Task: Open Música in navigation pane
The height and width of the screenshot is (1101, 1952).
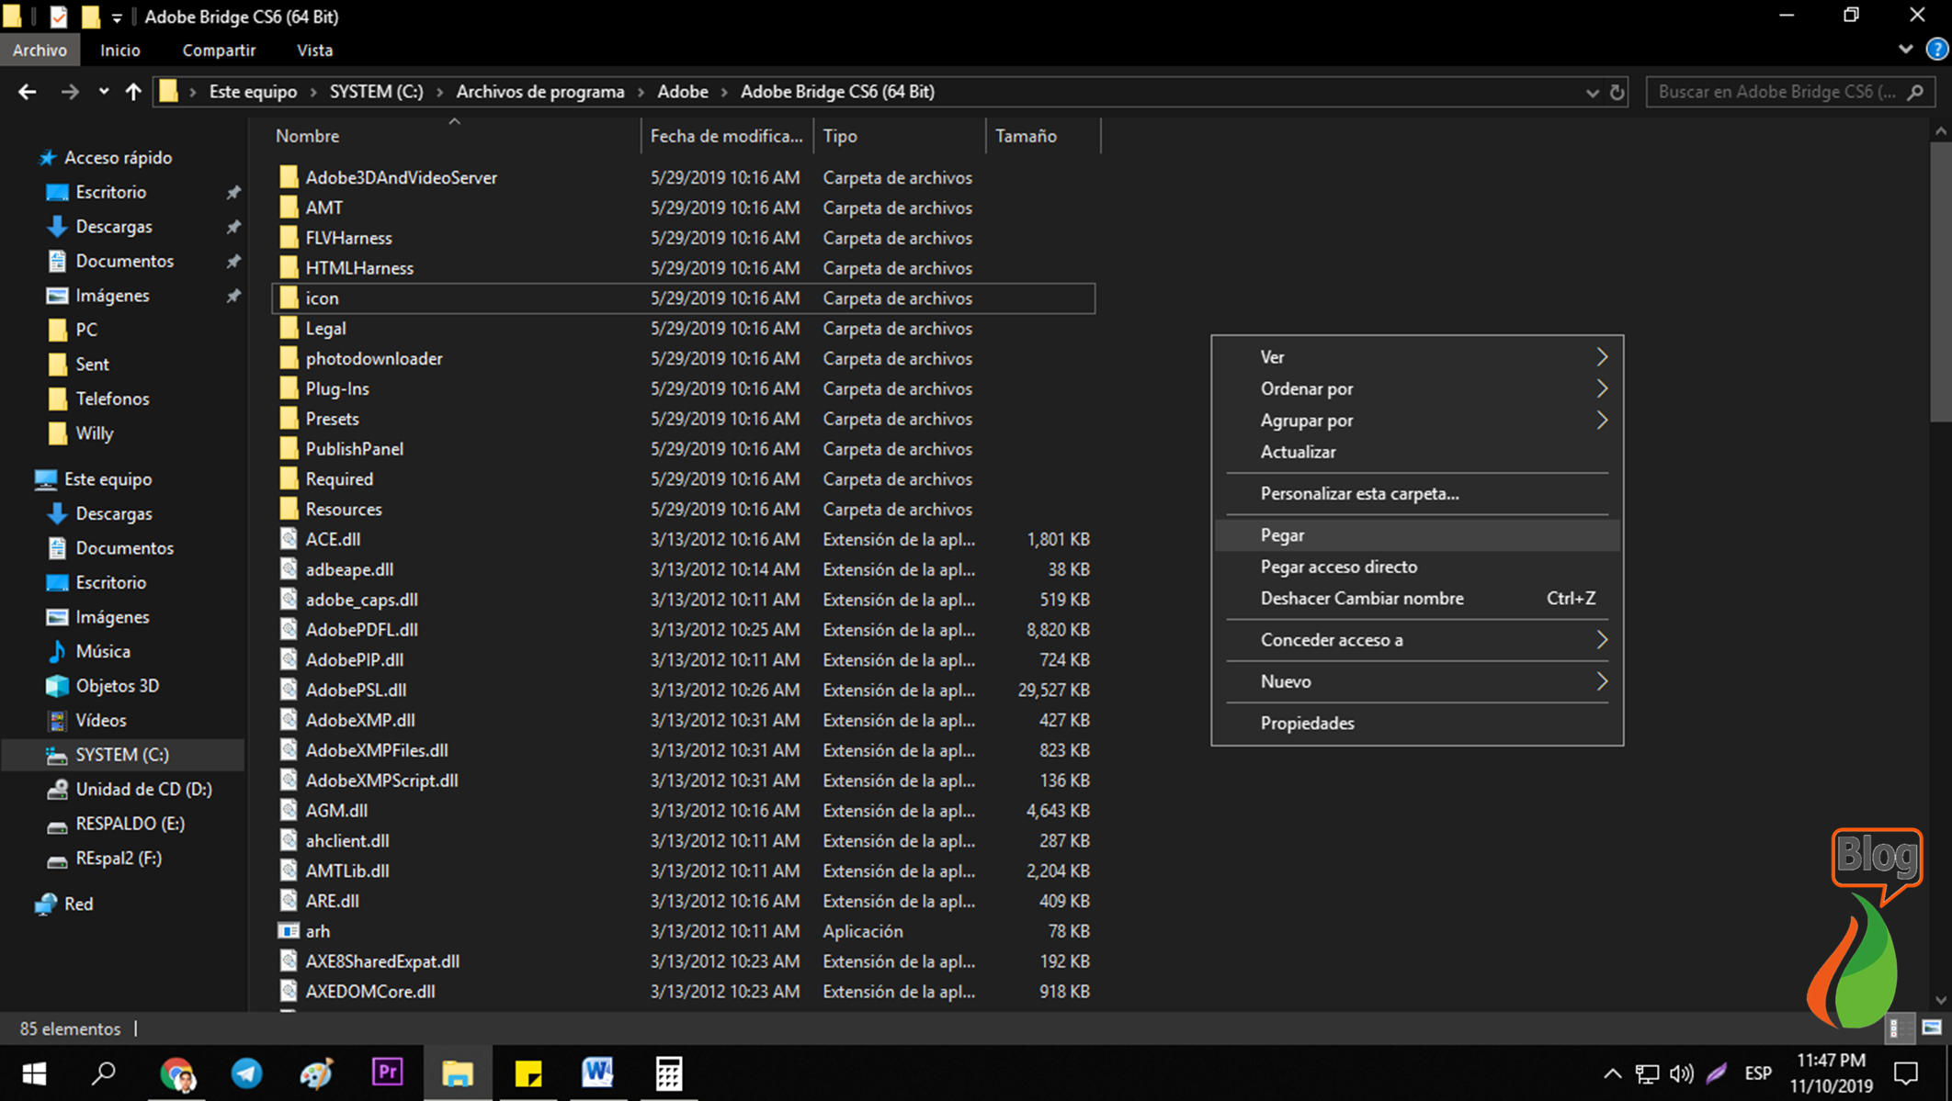Action: pos(103,651)
